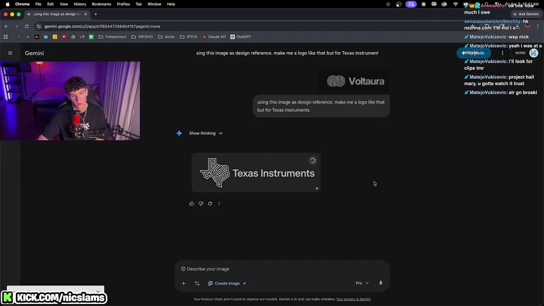544x306 pixels.
Task: Open the red FI bookmark icon
Action: click(x=64, y=37)
